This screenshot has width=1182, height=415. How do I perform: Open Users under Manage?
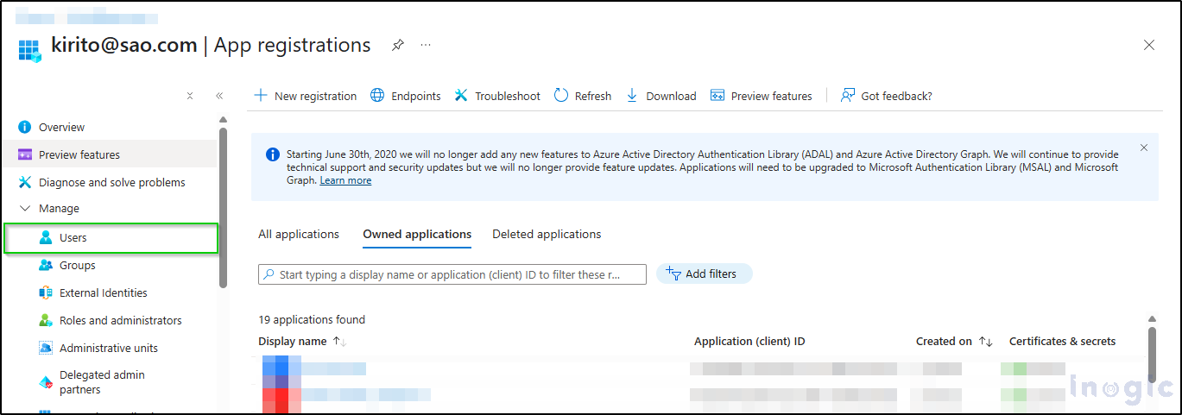tap(111, 237)
